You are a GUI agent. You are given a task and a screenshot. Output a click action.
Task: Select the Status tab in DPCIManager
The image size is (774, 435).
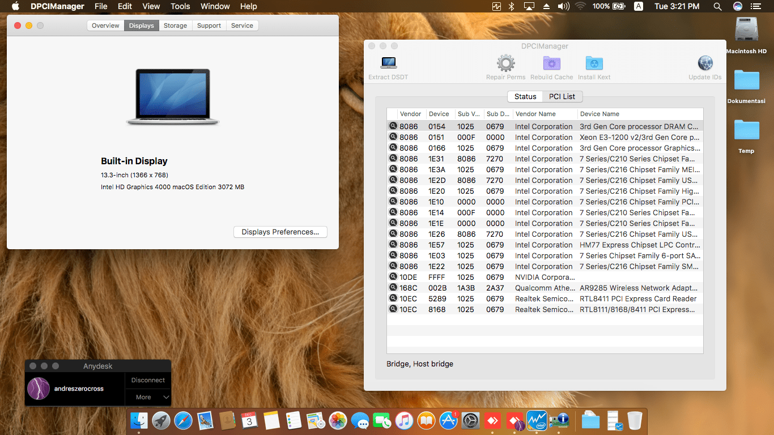(x=525, y=96)
